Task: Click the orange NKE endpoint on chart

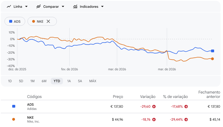Action: coord(212,59)
